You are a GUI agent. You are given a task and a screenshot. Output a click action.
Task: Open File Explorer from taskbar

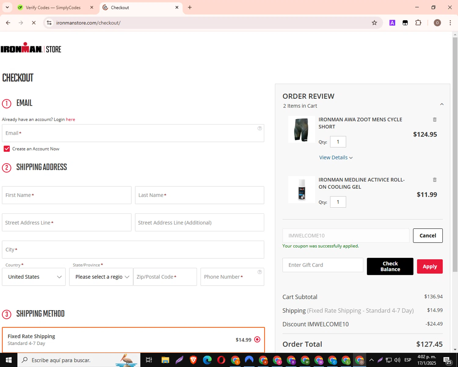point(165,360)
